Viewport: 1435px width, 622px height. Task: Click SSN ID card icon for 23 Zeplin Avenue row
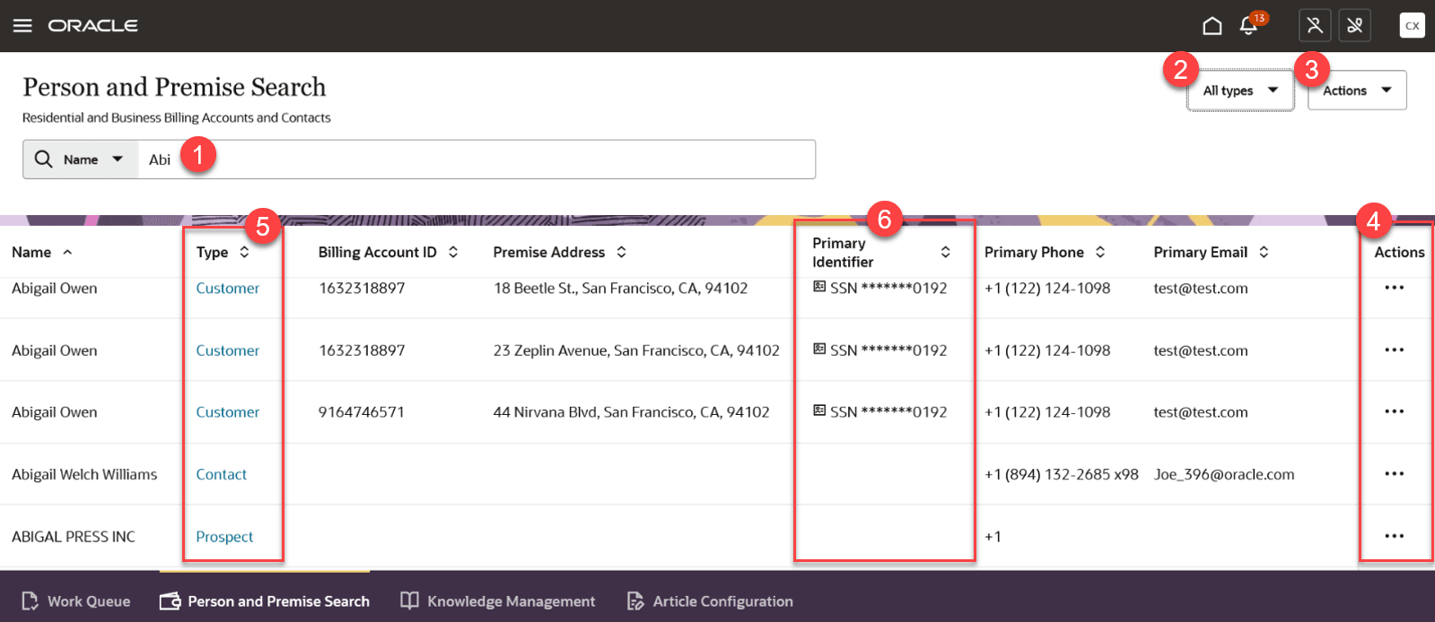click(x=818, y=349)
